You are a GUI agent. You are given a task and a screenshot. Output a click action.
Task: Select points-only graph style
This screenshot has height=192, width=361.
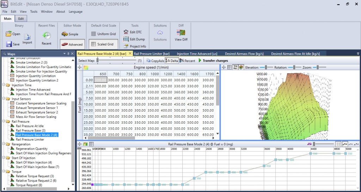pyautogui.click(x=356, y=144)
